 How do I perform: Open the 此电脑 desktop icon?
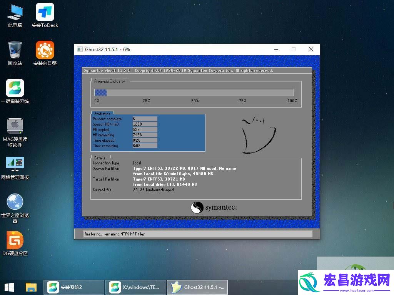15,15
